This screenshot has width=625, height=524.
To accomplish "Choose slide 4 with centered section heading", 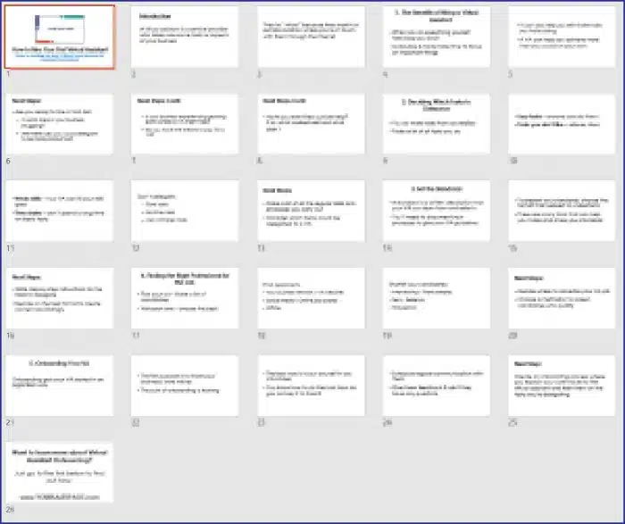I will (437, 37).
